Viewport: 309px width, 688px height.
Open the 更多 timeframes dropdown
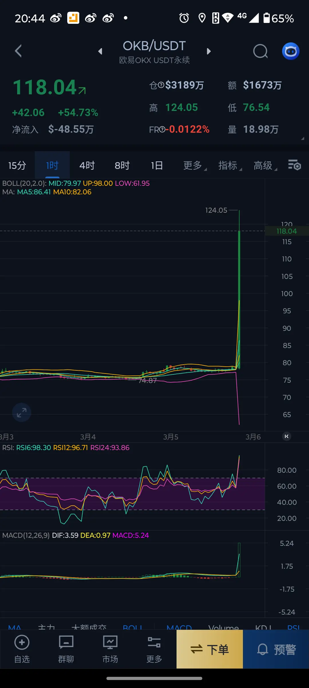click(x=195, y=165)
